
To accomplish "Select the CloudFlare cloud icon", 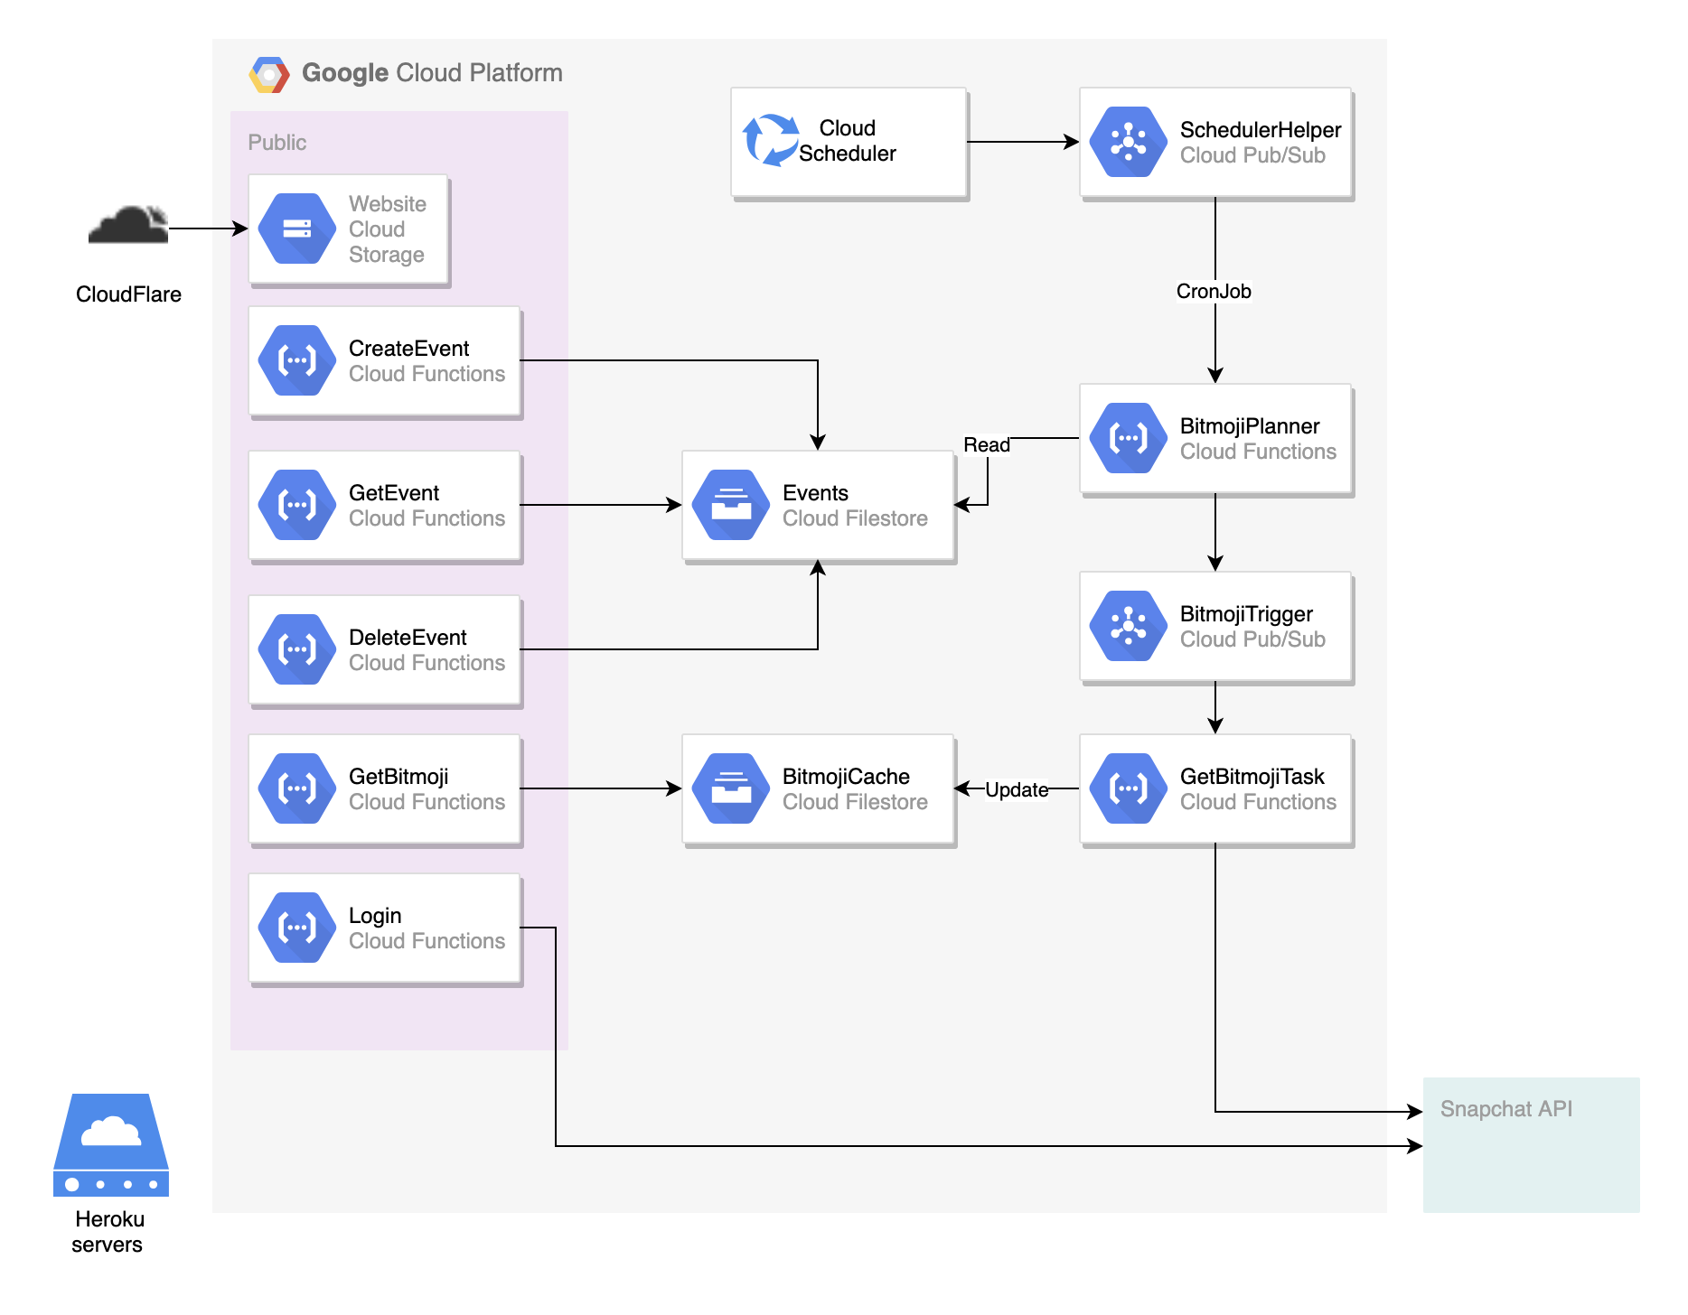I will click(x=128, y=225).
